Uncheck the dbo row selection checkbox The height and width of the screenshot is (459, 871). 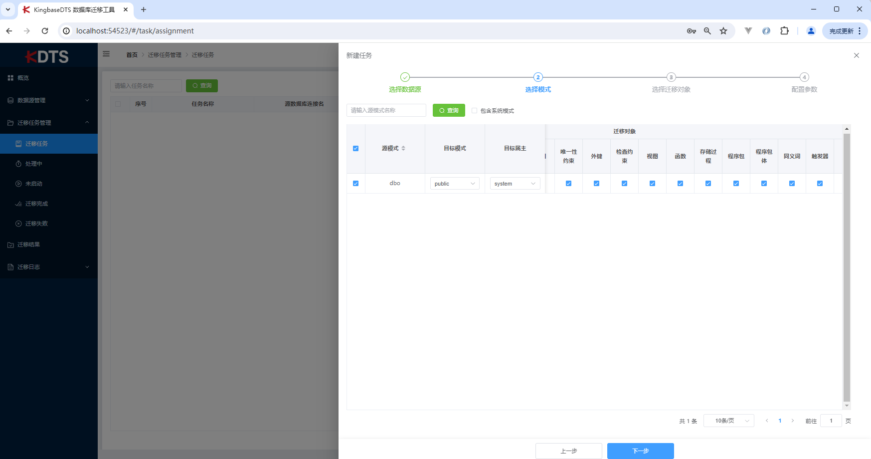[355, 184]
